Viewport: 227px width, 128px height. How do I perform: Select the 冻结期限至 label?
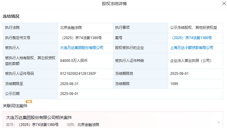(x=14, y=84)
